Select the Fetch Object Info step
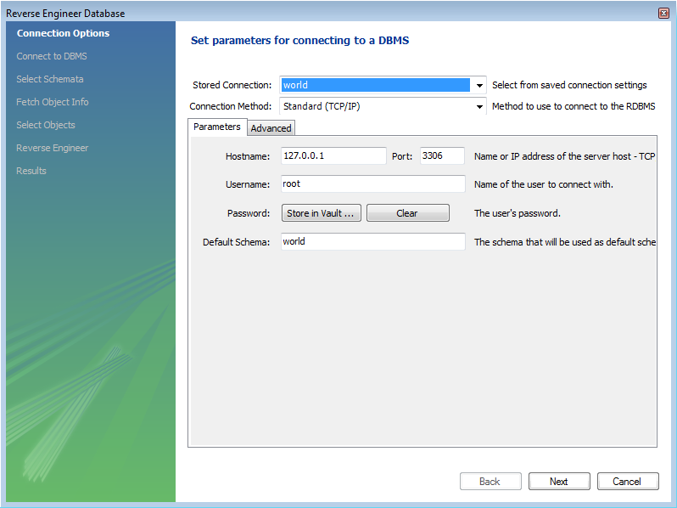Image resolution: width=677 pixels, height=508 pixels. coord(53,103)
